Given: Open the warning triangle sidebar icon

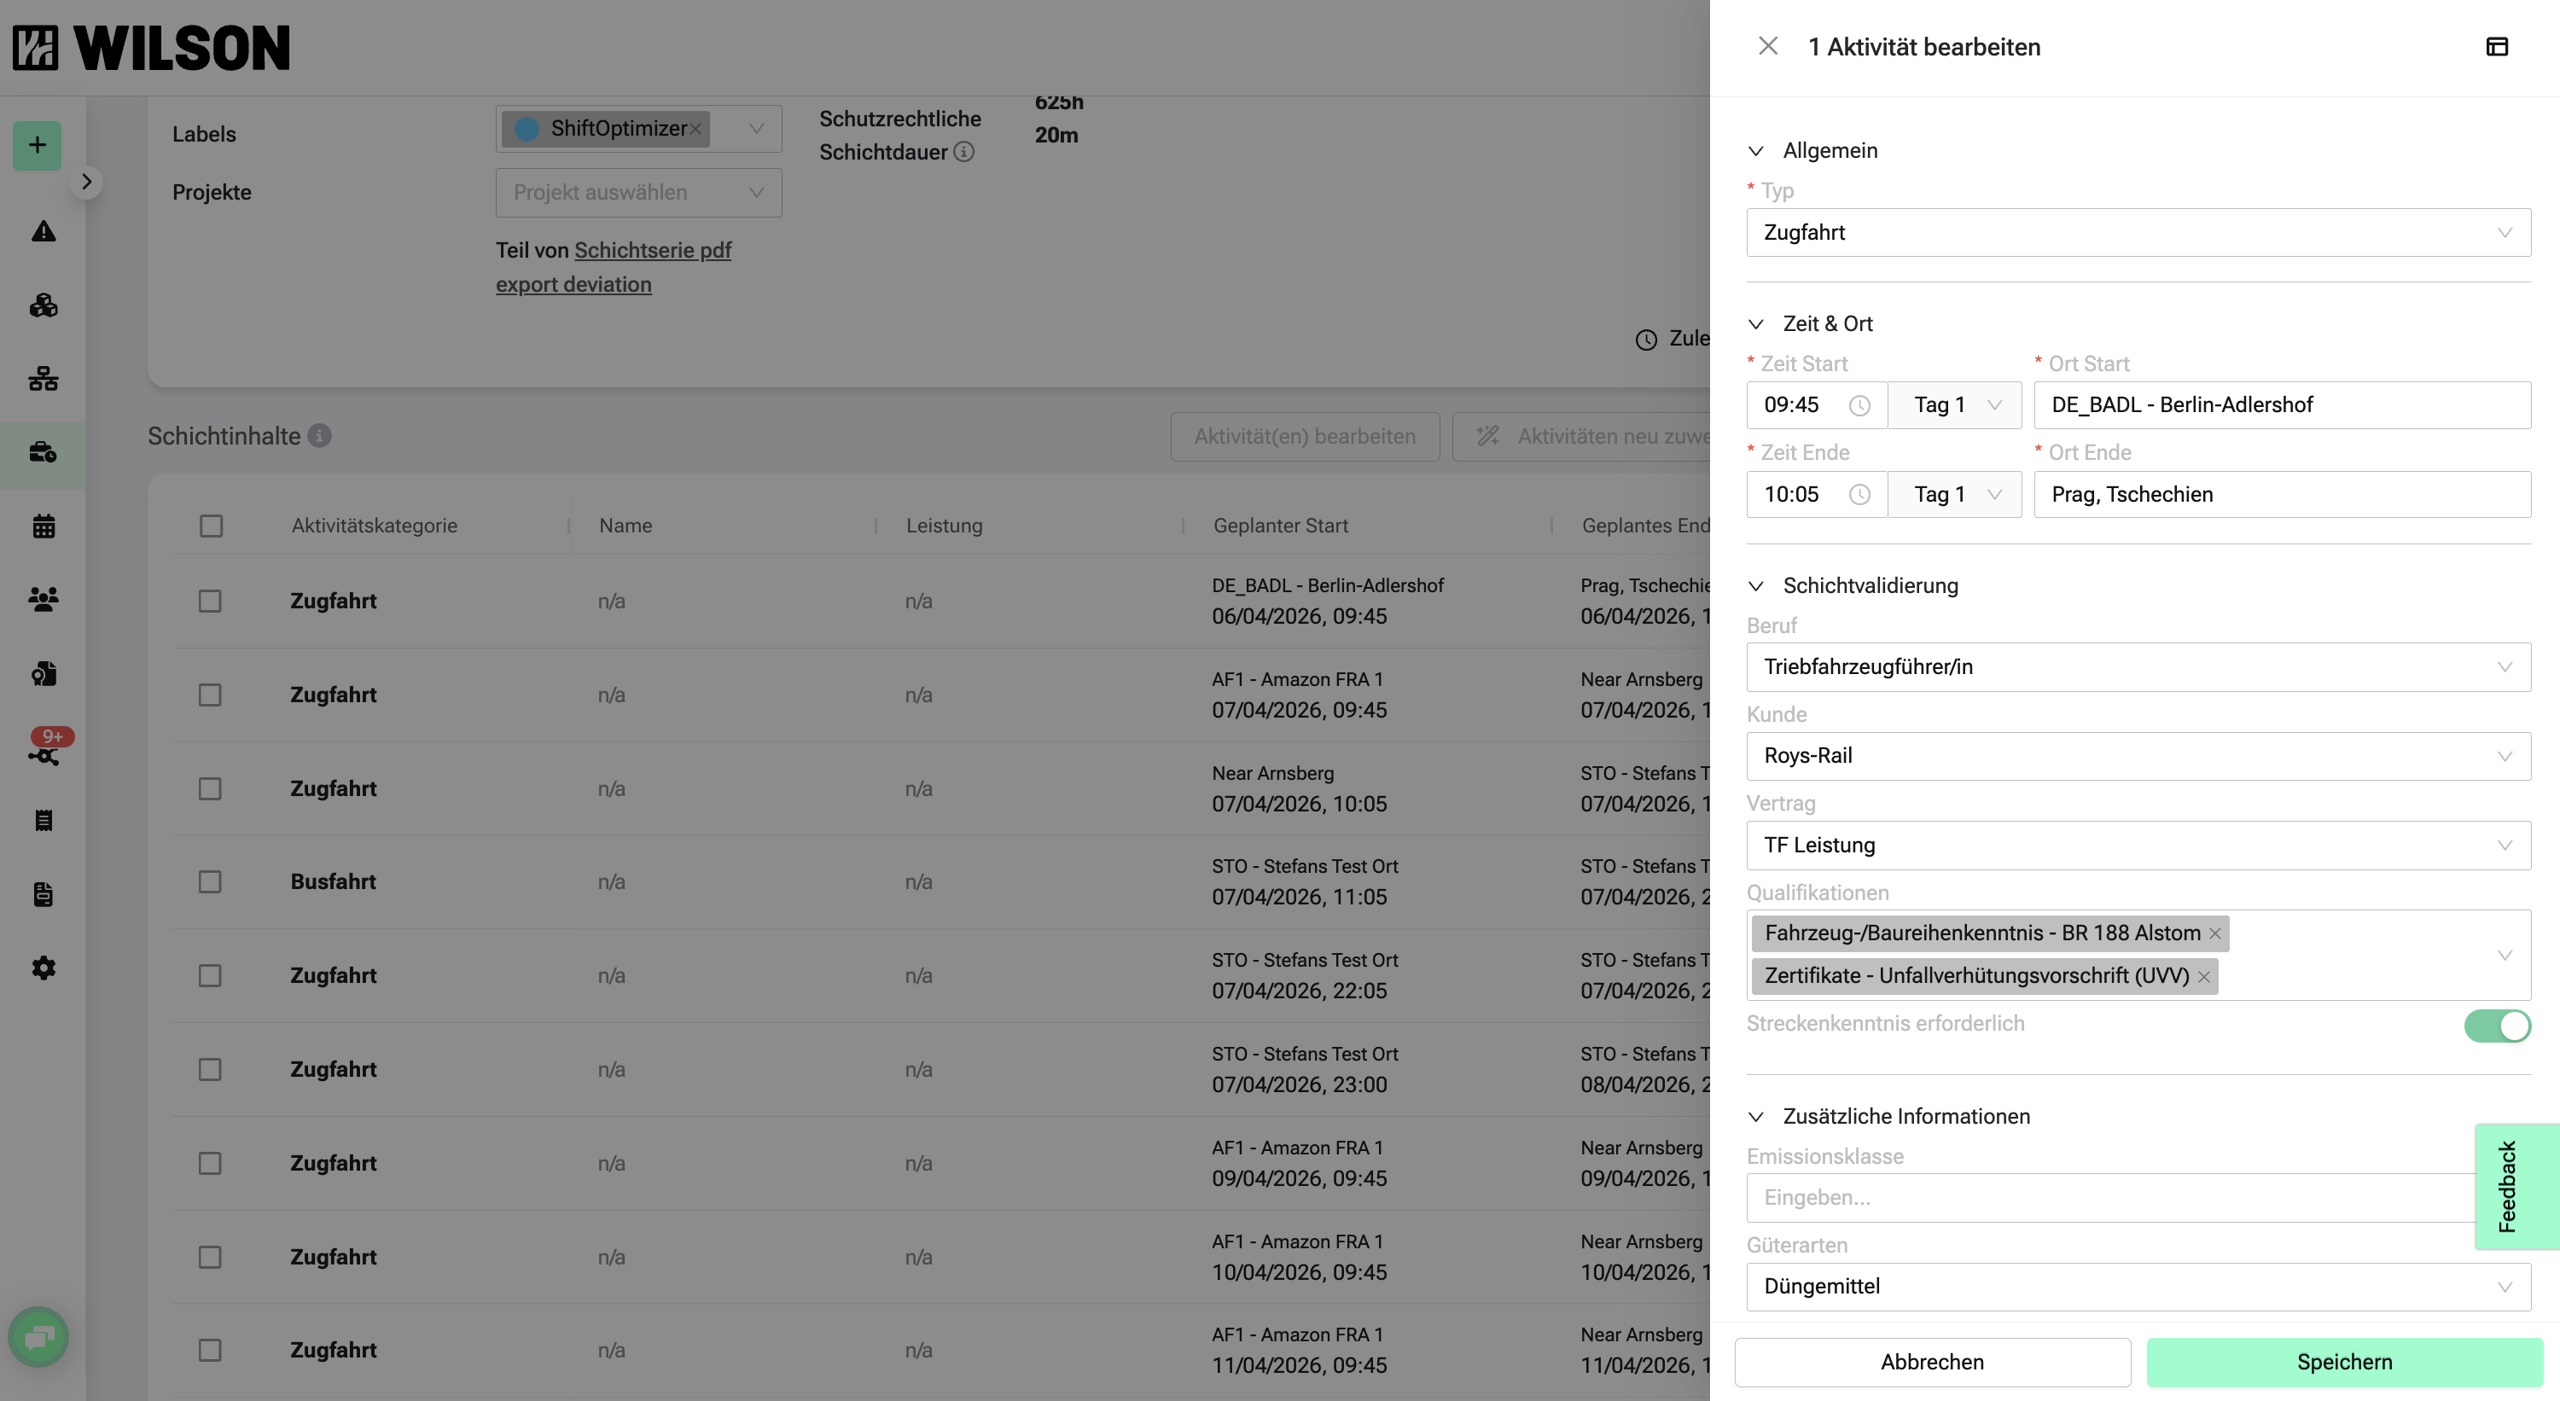Looking at the screenshot, I should [43, 231].
